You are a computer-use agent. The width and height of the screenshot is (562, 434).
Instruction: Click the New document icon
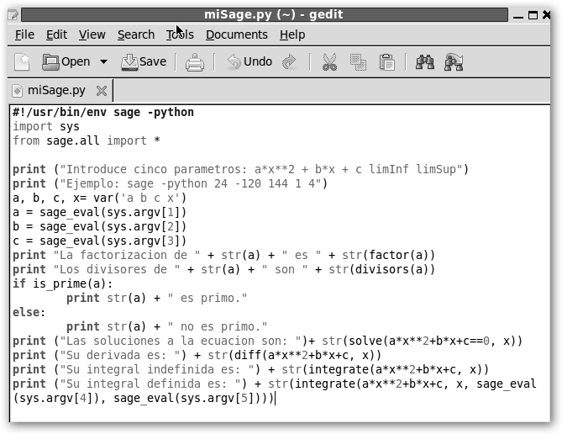click(x=22, y=61)
